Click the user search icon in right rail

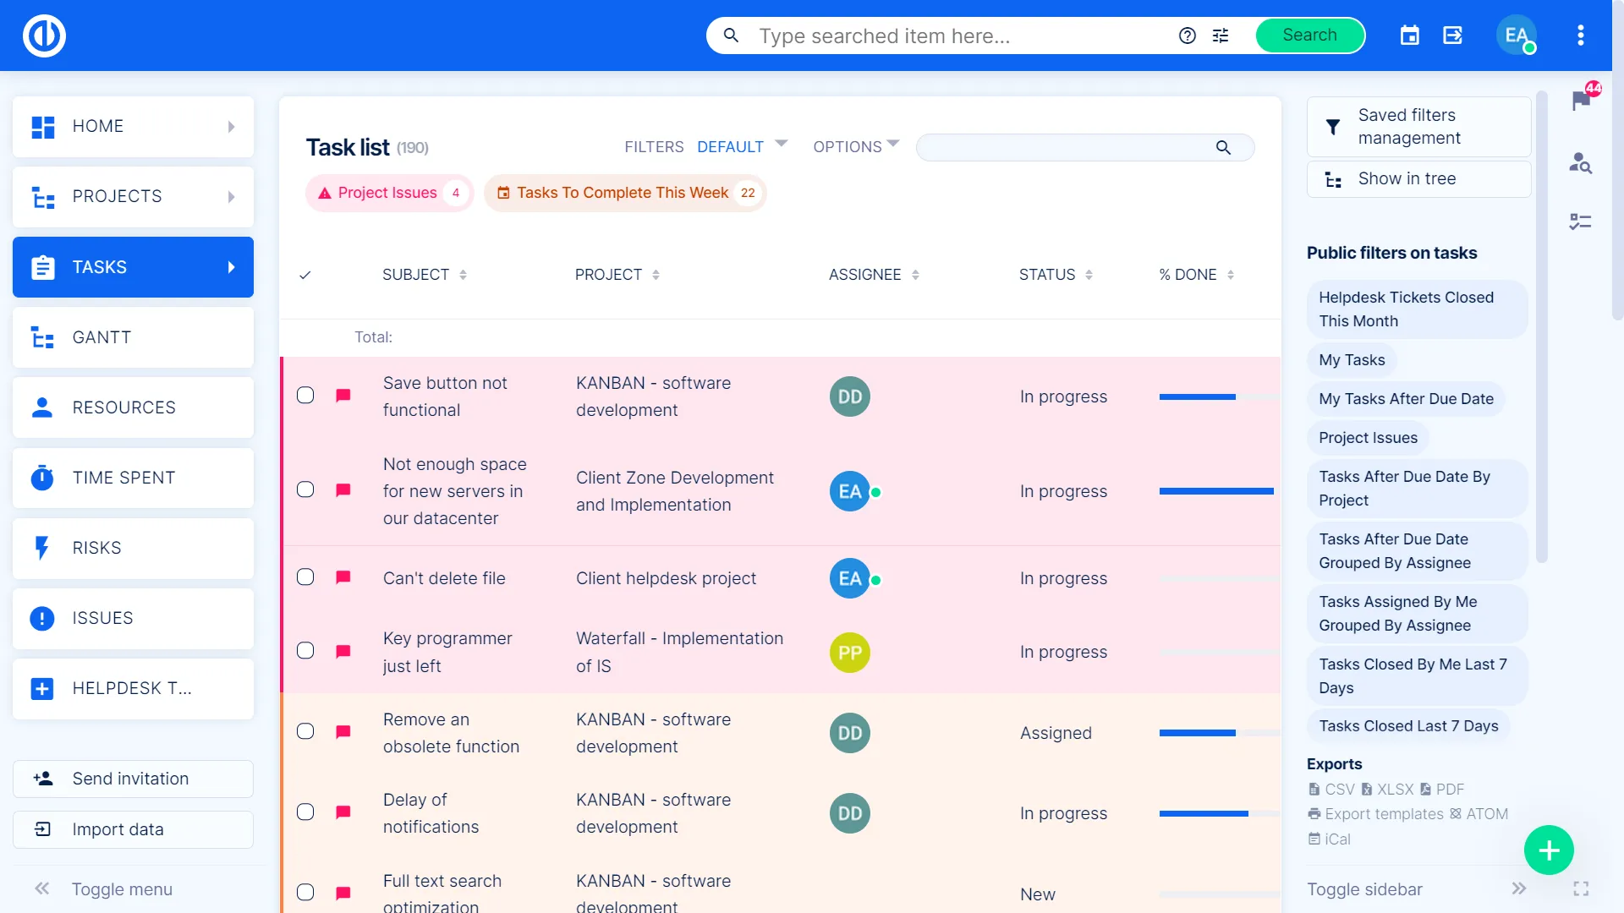(1580, 162)
